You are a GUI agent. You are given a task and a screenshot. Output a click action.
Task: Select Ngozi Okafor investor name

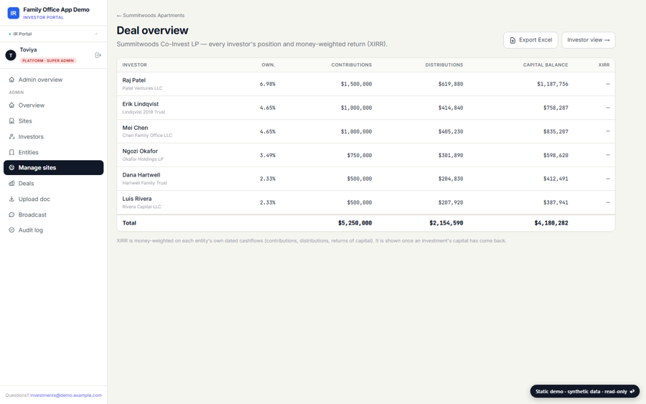140,151
